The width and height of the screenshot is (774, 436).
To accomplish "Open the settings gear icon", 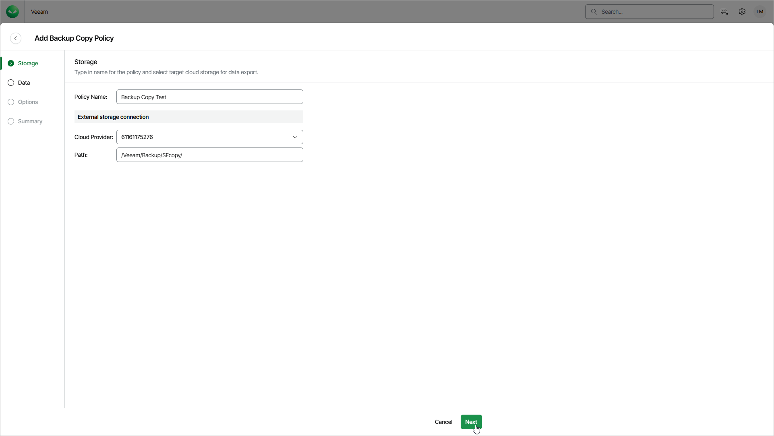I will [742, 12].
